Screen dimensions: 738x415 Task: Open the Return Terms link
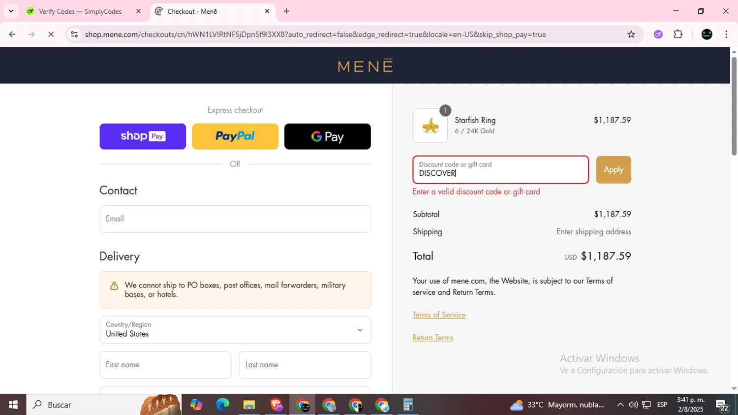[433, 338]
